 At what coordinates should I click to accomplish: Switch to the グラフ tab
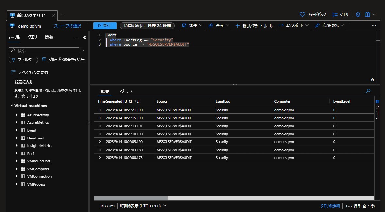coord(126,91)
